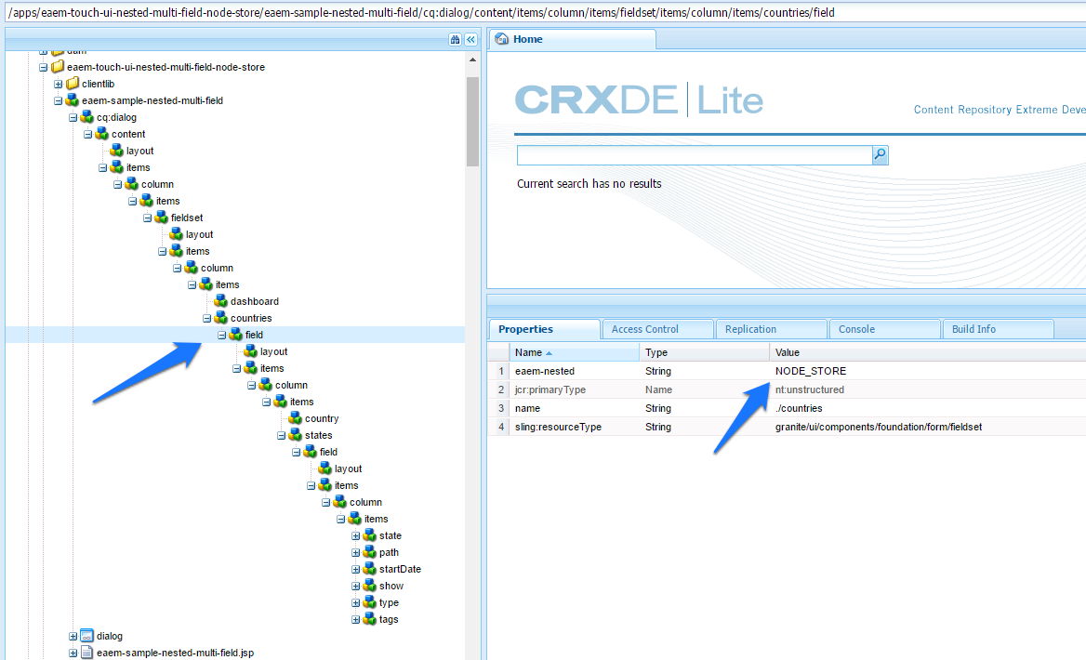
Task: Expand the clientlib folder
Action: click(x=59, y=85)
